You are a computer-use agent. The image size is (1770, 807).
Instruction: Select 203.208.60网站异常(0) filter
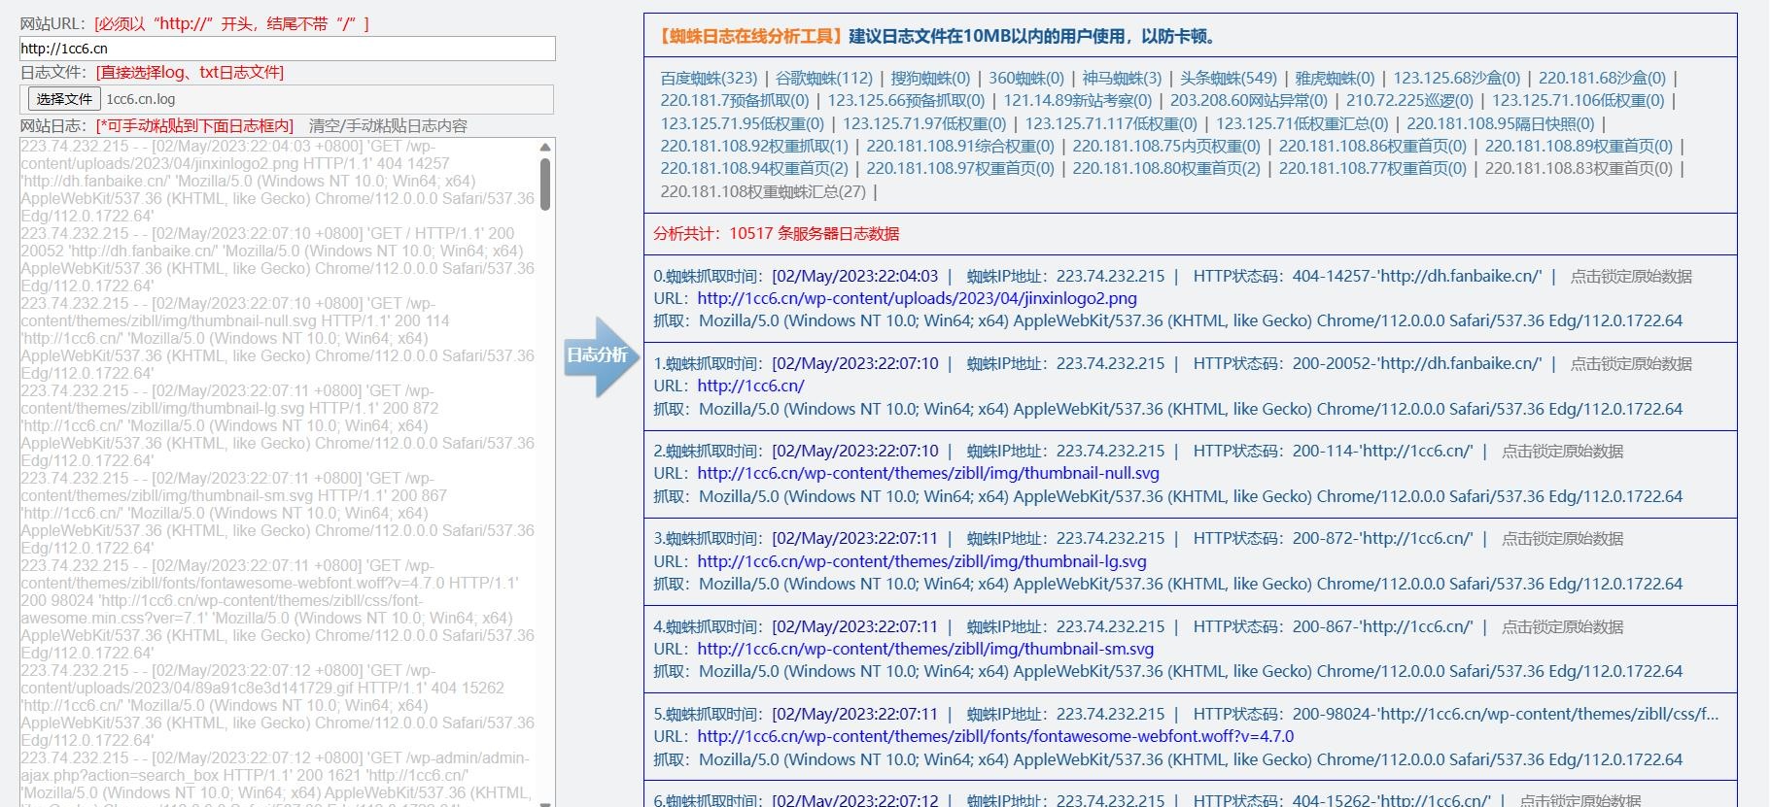tap(1248, 100)
